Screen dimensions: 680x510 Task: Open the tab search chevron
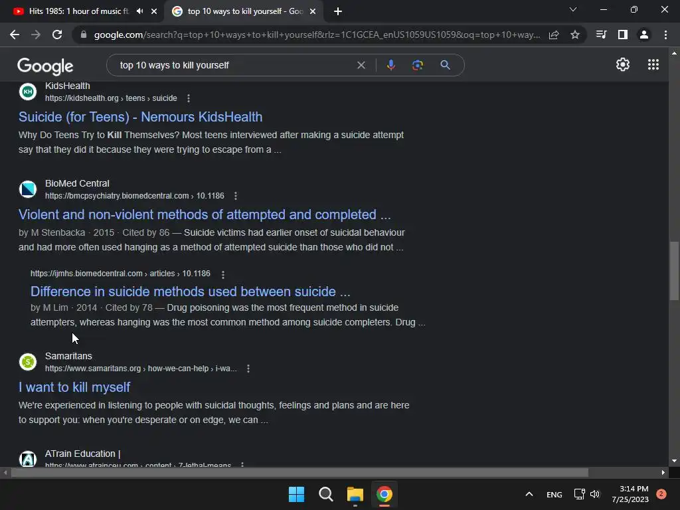pos(573,9)
